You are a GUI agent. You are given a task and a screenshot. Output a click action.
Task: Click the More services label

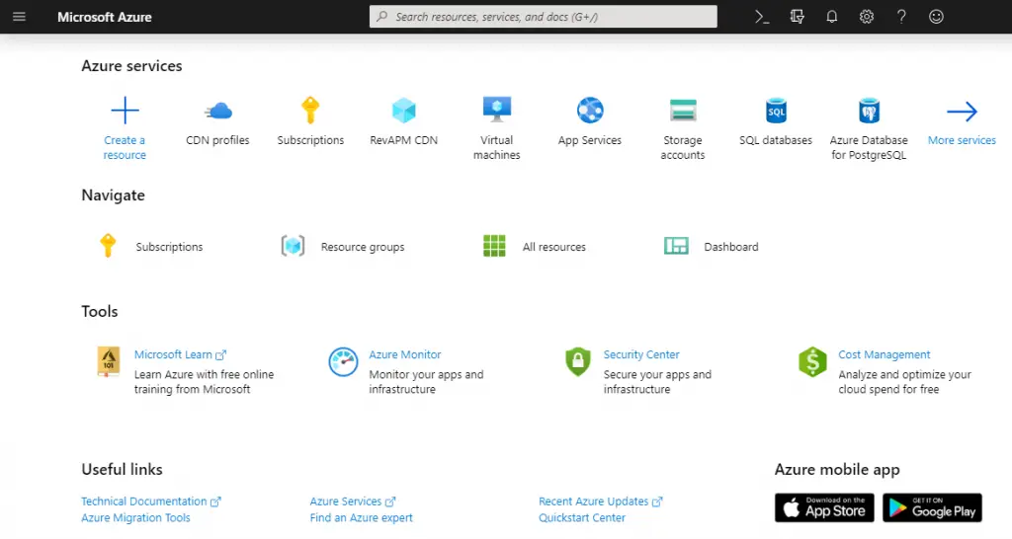click(x=962, y=140)
